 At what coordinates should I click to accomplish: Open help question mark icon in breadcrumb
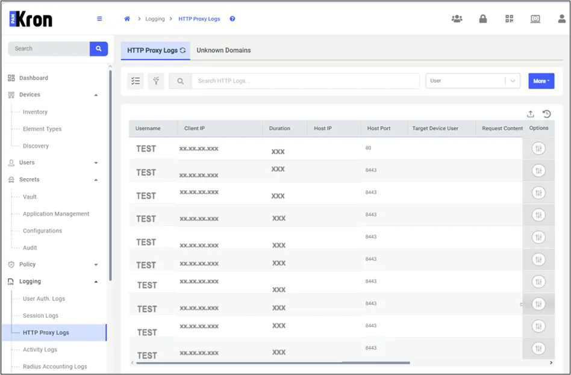(232, 19)
